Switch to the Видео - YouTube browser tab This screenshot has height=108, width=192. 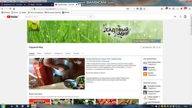click(40, 4)
